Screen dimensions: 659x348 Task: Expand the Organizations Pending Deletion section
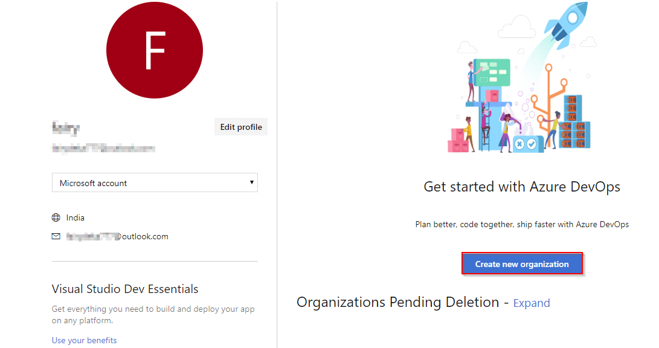point(531,303)
